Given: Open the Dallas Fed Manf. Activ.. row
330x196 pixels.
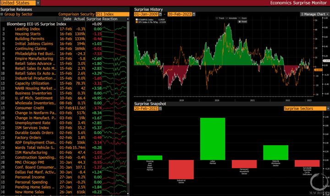Looking at the screenshot, I should 64,172.
